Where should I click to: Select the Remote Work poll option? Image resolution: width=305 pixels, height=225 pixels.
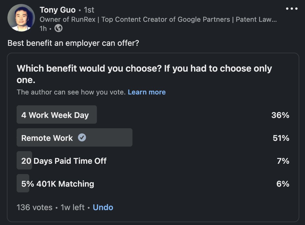47,138
